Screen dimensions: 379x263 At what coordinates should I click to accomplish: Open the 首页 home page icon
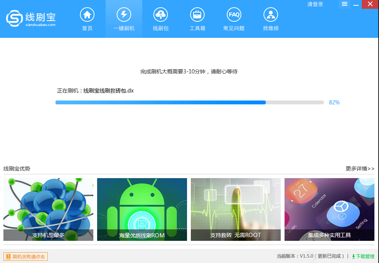[87, 17]
